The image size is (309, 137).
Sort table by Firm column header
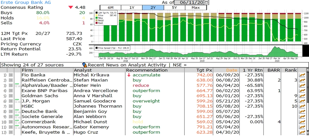pos(47,70)
